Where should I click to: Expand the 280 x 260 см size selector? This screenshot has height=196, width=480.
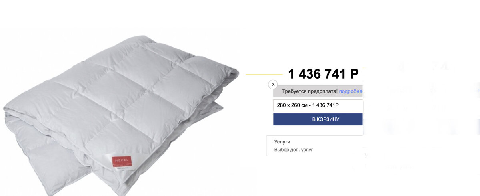pos(318,105)
